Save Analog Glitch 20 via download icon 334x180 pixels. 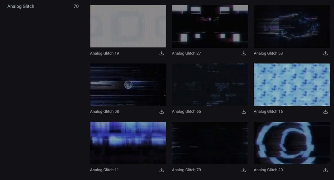325,170
